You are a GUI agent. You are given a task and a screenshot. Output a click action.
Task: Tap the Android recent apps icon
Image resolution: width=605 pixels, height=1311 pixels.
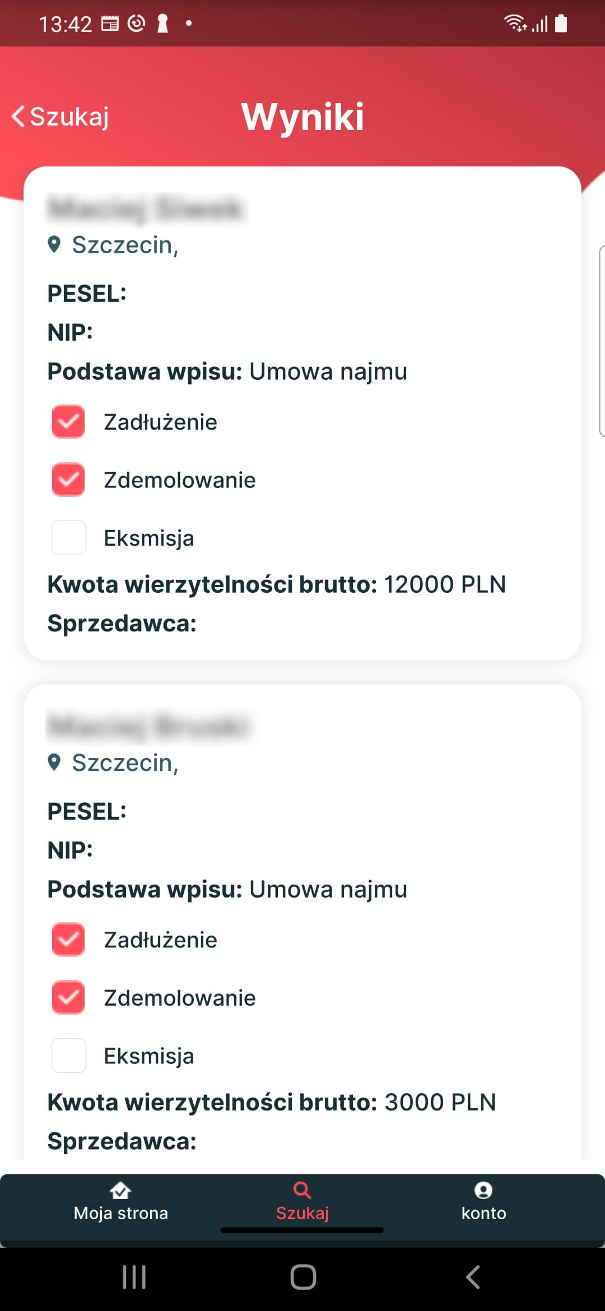point(134,1277)
